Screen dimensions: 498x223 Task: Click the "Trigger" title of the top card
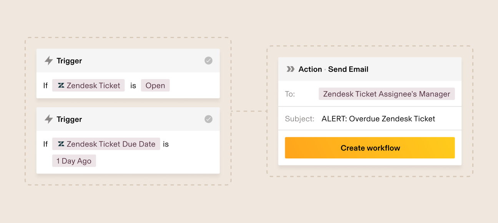[69, 61]
